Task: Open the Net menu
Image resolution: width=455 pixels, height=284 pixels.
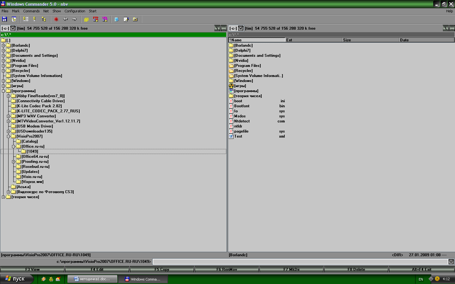Action: [x=46, y=11]
